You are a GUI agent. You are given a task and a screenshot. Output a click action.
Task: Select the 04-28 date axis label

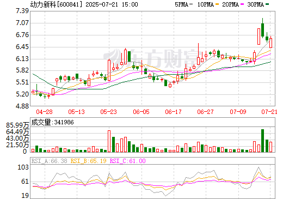(x=44, y=112)
